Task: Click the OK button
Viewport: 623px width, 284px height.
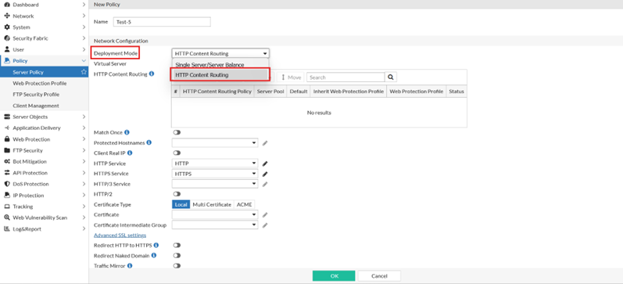Action: 334,275
